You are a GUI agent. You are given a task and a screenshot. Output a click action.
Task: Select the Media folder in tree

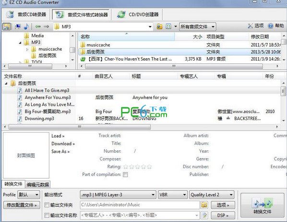pyautogui.click(x=37, y=36)
